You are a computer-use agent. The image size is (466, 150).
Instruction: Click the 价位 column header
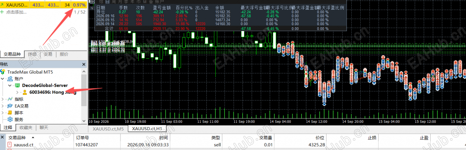(x=300, y=138)
